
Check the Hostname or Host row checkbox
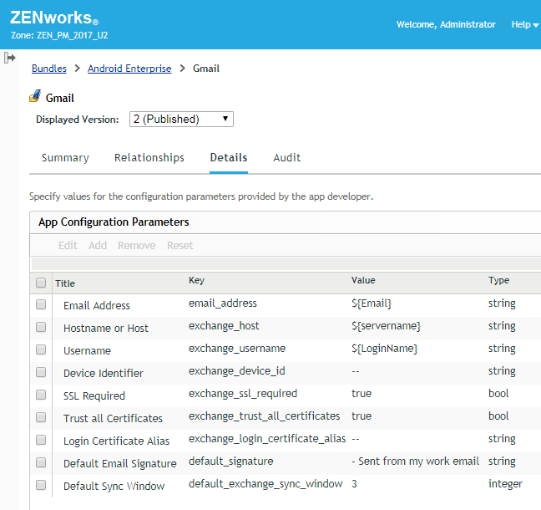click(x=41, y=327)
